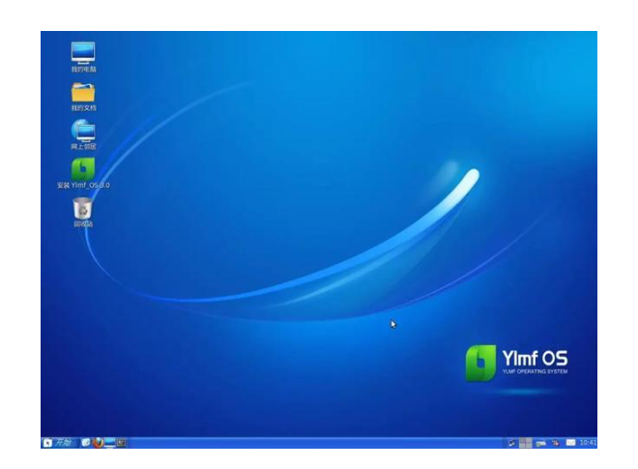638x469 pixels.
Task: Click the 10:41 taskbar clock
Action: [588, 442]
